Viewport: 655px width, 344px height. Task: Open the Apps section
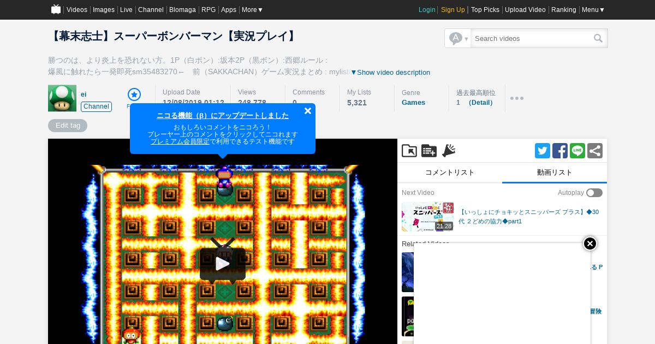pos(229,10)
